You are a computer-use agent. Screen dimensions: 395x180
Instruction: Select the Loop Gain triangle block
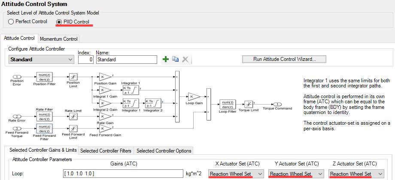click(x=193, y=96)
